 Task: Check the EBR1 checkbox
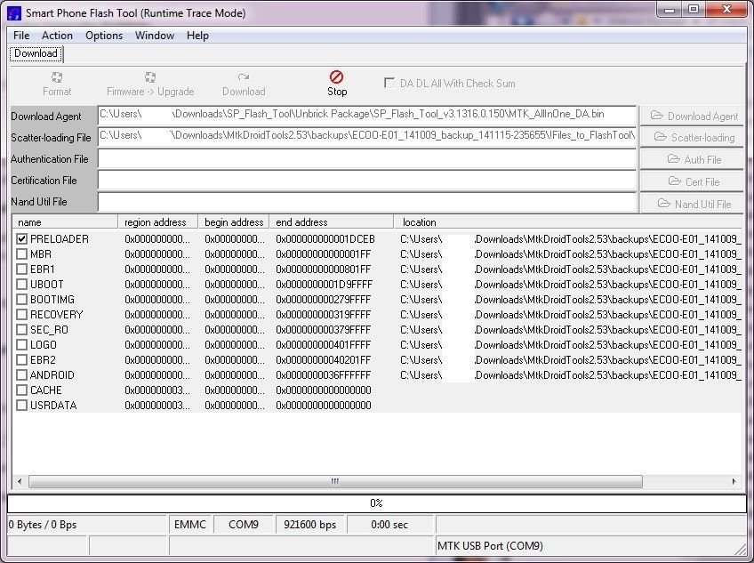click(x=21, y=269)
